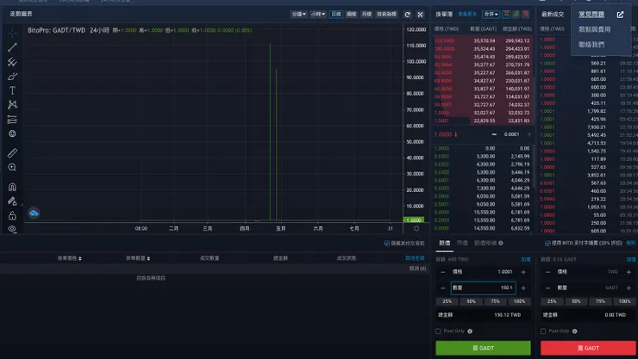Open 限制與費用 menu item
Viewport: 638px width, 359px height.
pos(595,29)
